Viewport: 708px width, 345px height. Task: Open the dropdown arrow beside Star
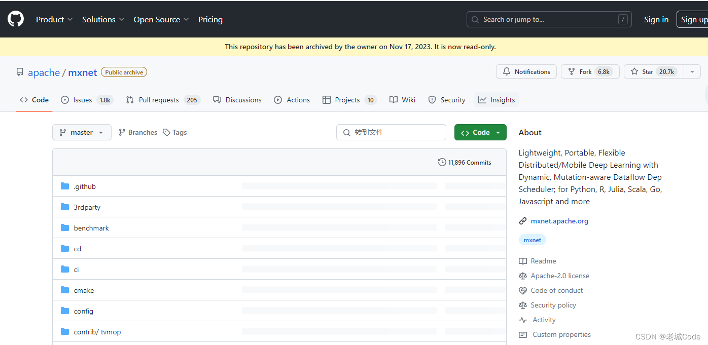(692, 71)
